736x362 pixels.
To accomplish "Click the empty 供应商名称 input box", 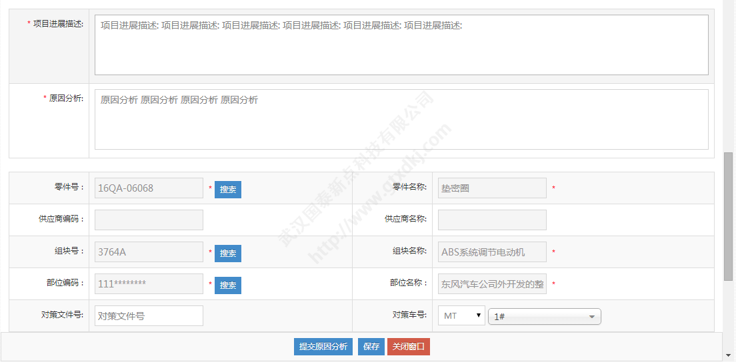I will click(491, 220).
